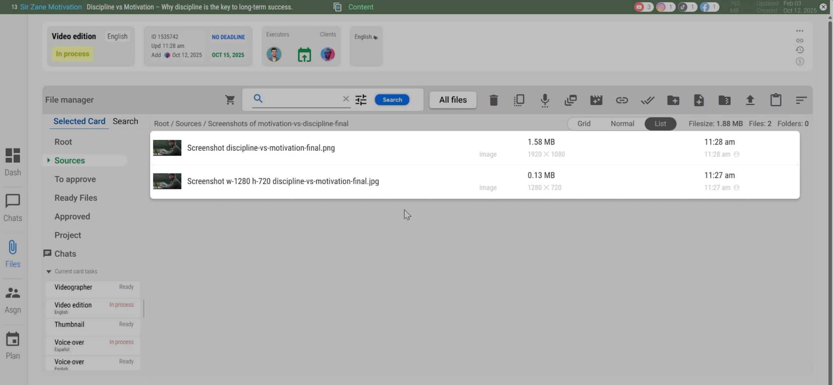
Task: Click the link chain icon in toolbar
Action: coord(622,100)
